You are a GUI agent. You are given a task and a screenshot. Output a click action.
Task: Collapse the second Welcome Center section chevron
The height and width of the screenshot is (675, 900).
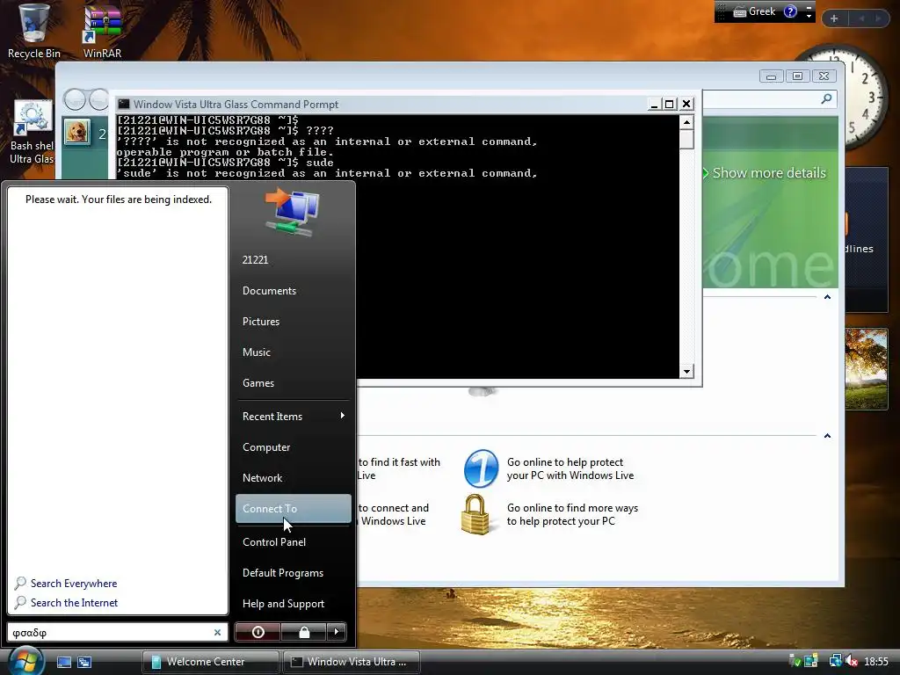[x=827, y=436]
